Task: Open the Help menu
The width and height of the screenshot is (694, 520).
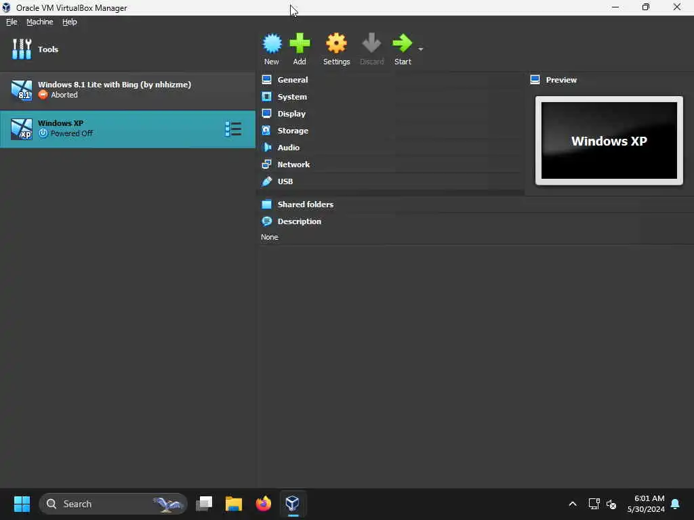Action: click(x=70, y=22)
